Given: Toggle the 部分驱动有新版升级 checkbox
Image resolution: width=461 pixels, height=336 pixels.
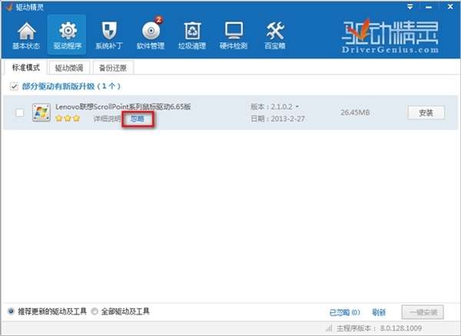Looking at the screenshot, I should [14, 87].
